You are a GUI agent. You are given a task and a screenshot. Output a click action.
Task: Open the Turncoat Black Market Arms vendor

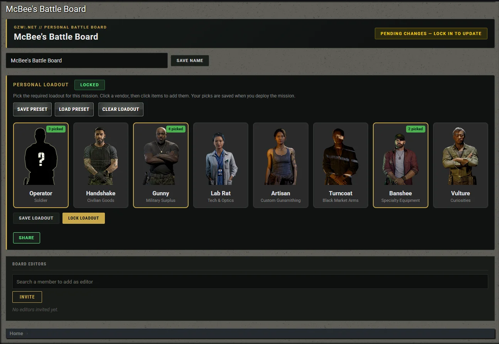tap(341, 165)
